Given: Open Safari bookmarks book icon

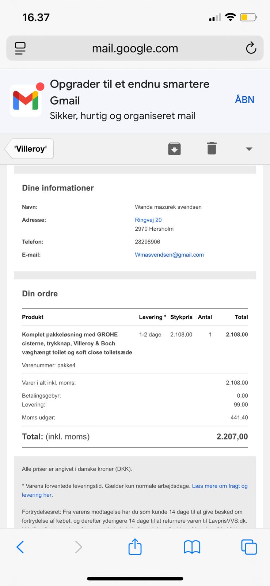Looking at the screenshot, I should click(x=192, y=547).
